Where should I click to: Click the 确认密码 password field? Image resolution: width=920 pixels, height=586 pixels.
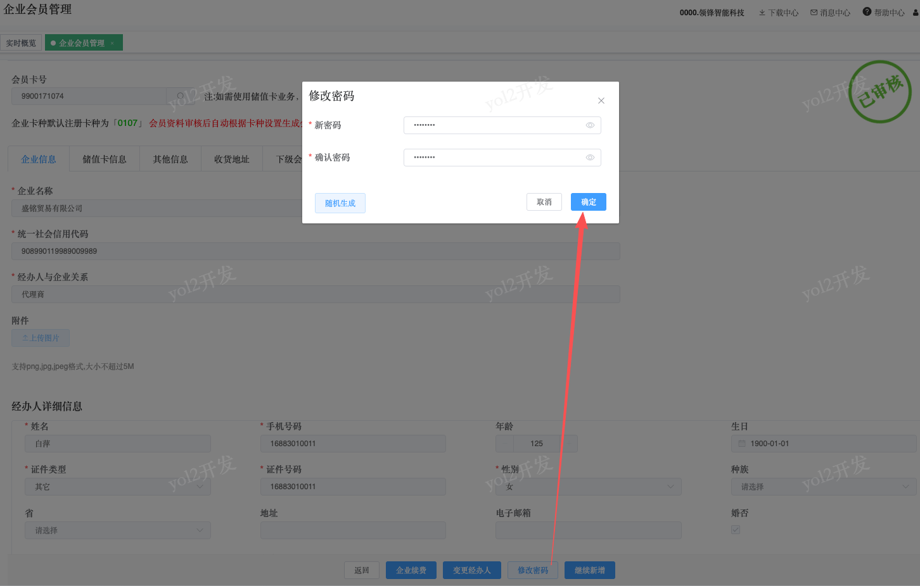[502, 158]
